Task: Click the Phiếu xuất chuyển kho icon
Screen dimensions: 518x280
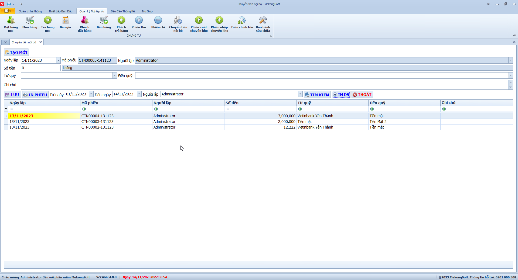Action: [x=199, y=24]
